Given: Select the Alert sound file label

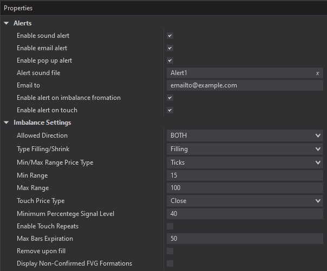Looking at the screenshot, I should click(x=38, y=73).
